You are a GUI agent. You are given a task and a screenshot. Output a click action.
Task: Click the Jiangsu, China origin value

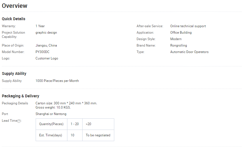46,45
